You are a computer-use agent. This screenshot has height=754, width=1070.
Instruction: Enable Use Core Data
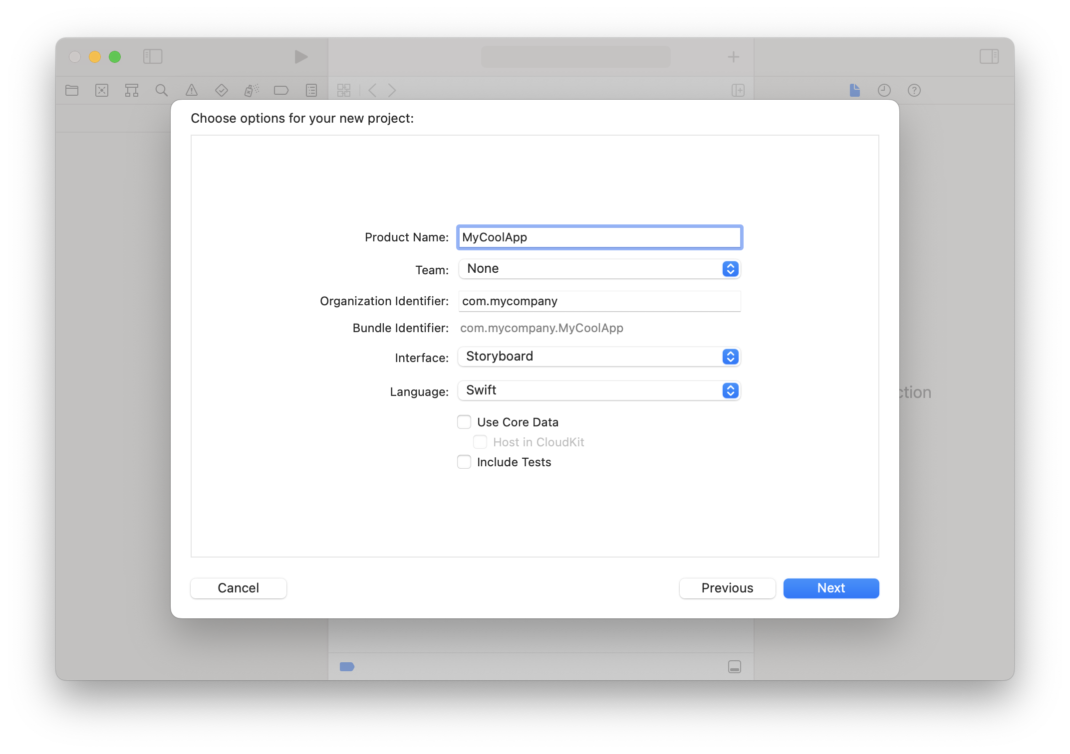[464, 421]
